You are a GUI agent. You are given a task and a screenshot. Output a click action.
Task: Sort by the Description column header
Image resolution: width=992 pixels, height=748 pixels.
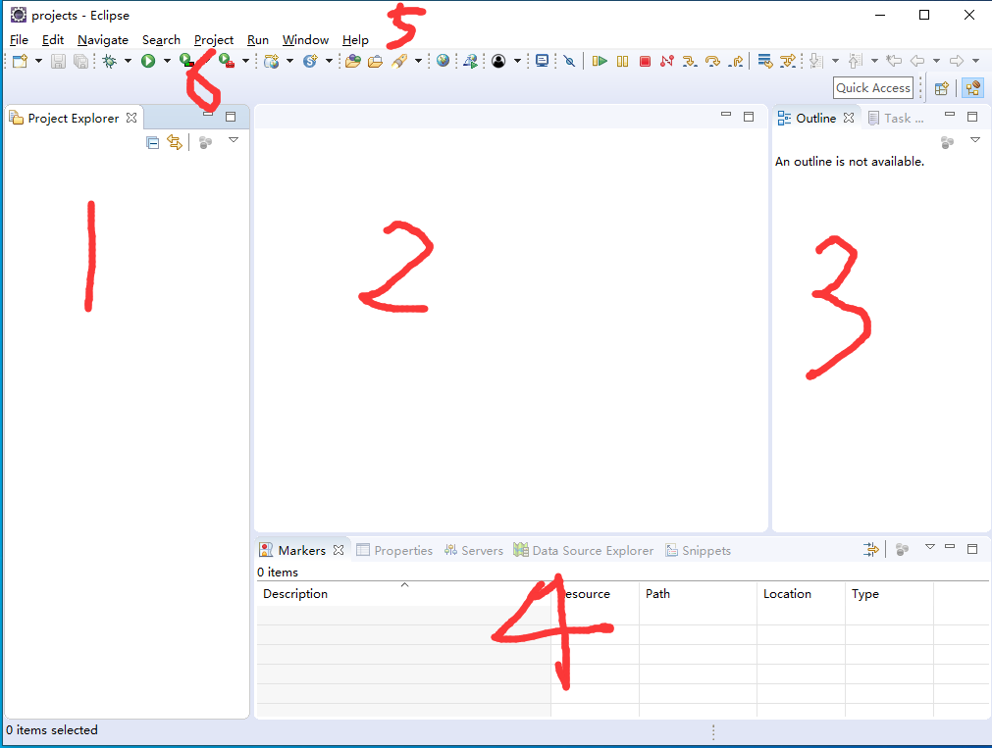(403, 594)
